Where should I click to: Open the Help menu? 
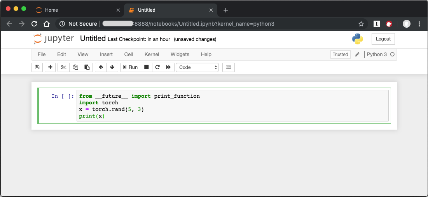[x=206, y=55]
